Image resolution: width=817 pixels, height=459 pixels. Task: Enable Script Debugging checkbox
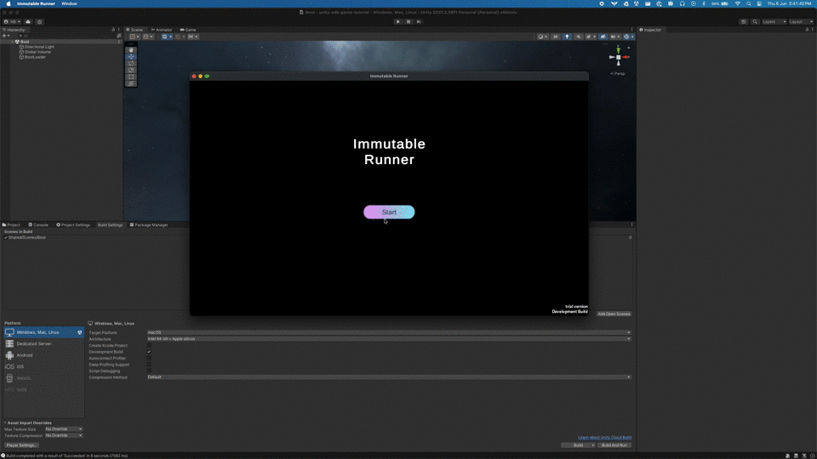(149, 371)
